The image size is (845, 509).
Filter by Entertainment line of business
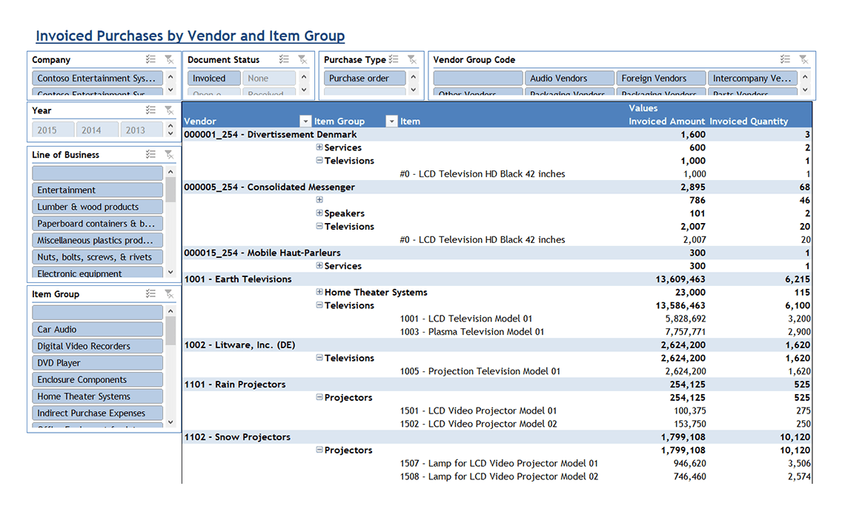98,190
